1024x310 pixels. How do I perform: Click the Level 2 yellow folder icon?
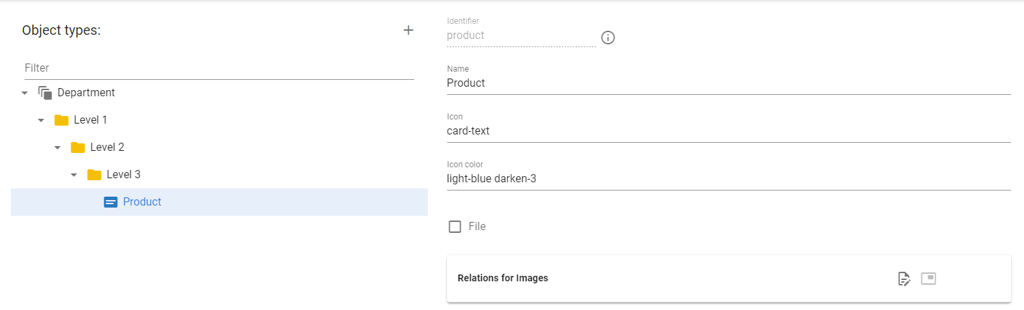(x=78, y=147)
